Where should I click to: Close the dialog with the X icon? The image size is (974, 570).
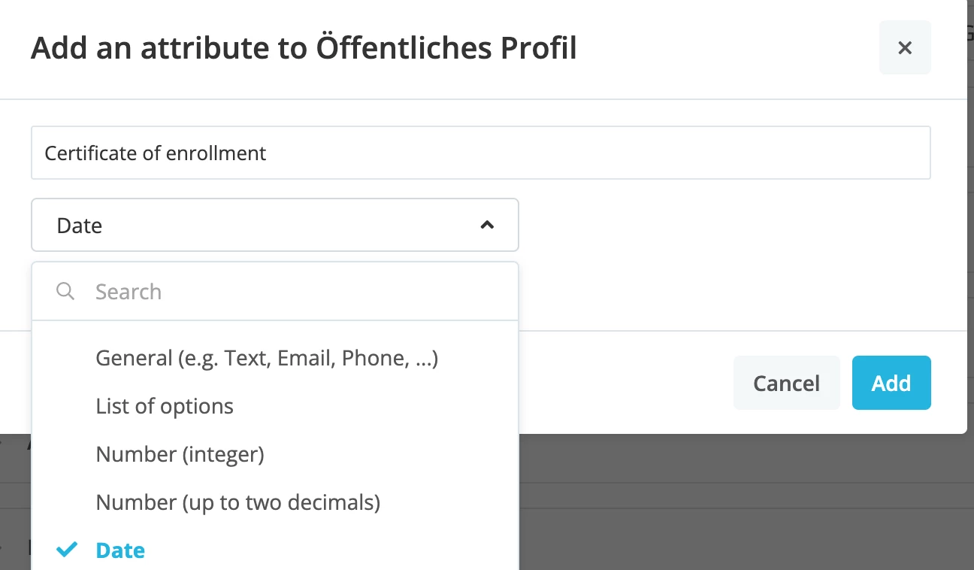click(x=905, y=48)
